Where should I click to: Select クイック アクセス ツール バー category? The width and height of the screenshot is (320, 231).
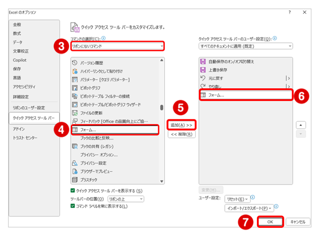coord(34,118)
